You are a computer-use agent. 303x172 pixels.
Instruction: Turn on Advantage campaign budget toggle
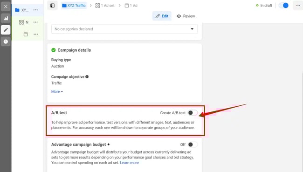(193, 144)
